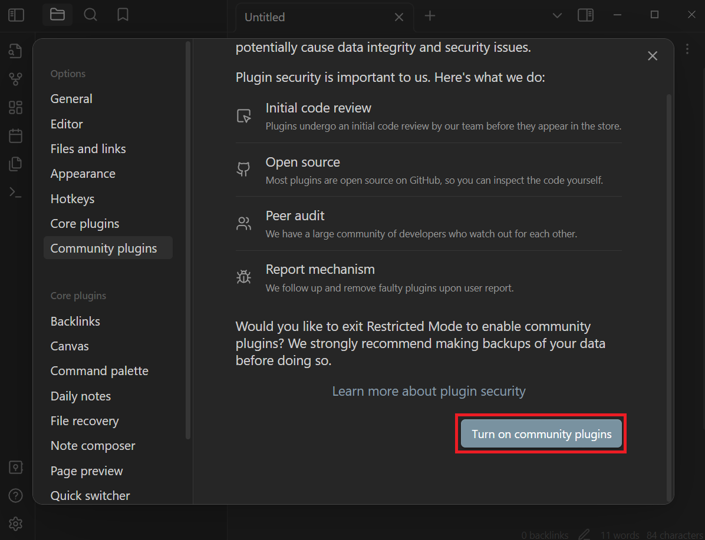Open Page preview plugin settings
Screen dimensions: 705x540
pyautogui.click(x=108, y=471)
